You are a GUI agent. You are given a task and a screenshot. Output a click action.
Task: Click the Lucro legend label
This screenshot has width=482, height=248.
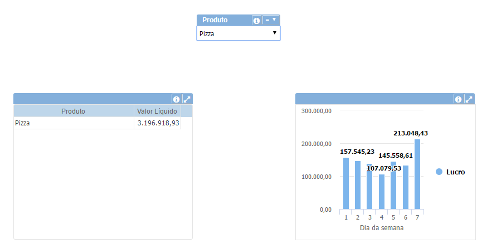pyautogui.click(x=455, y=172)
